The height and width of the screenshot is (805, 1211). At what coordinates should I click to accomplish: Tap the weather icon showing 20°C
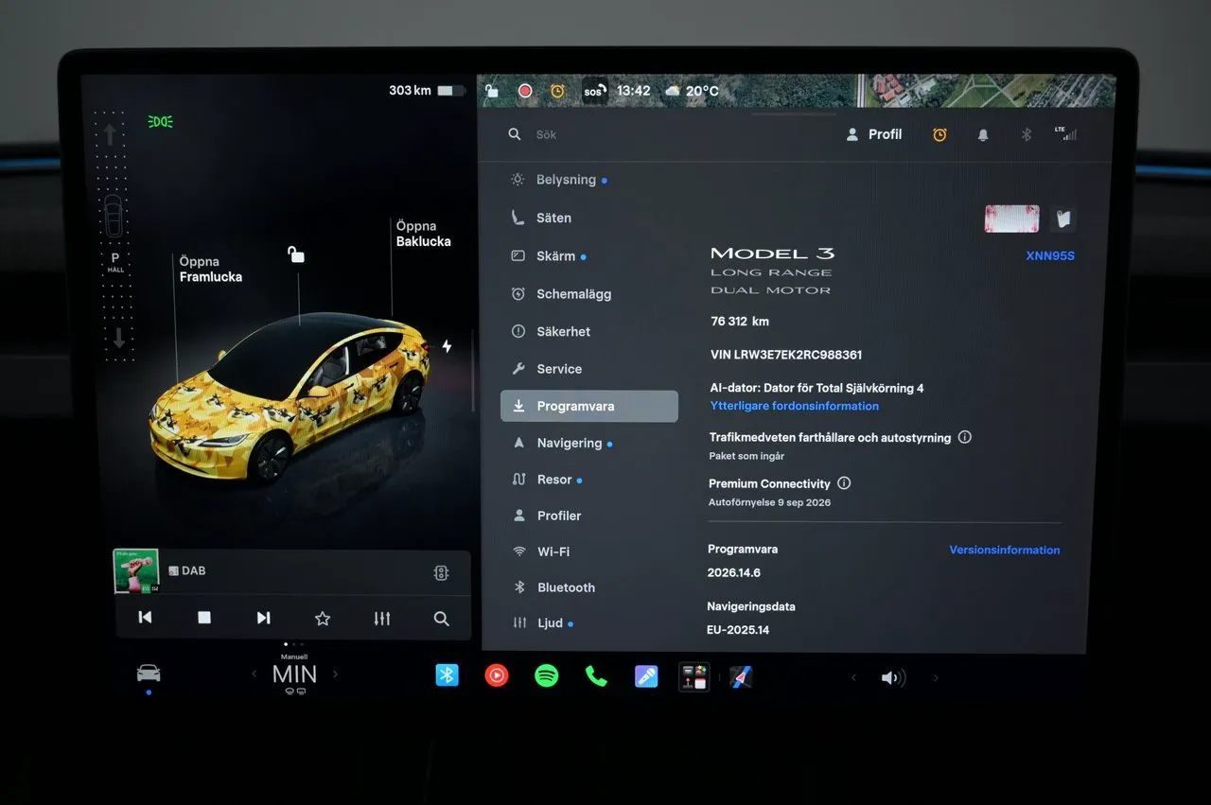click(673, 91)
